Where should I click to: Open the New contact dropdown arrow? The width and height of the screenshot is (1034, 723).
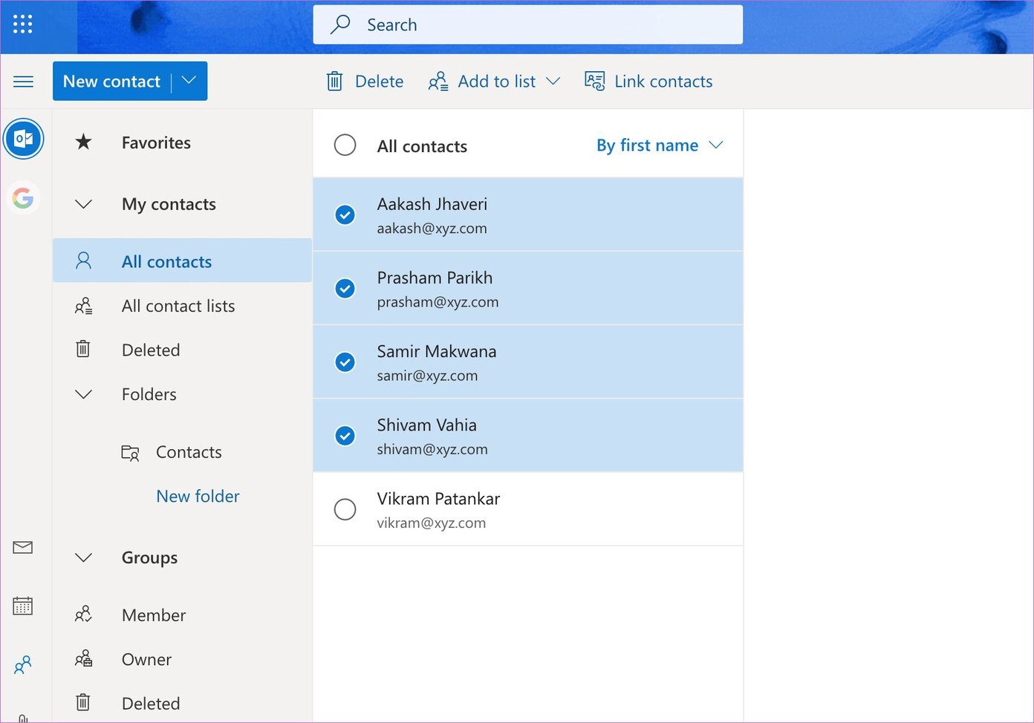pyautogui.click(x=189, y=81)
